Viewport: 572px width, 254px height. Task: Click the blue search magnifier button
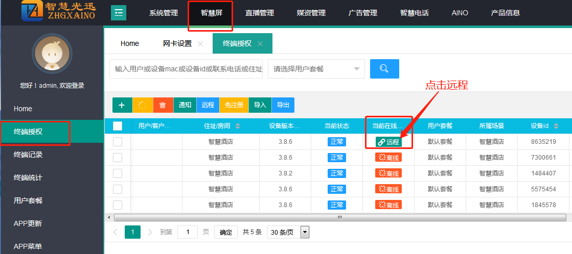coord(384,69)
